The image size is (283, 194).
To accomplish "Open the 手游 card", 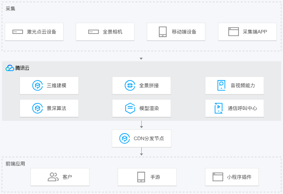I will coord(147,177).
